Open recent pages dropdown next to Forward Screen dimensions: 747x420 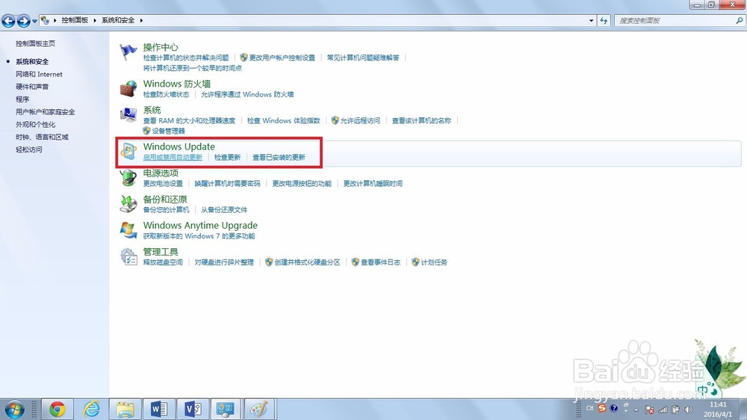click(34, 21)
